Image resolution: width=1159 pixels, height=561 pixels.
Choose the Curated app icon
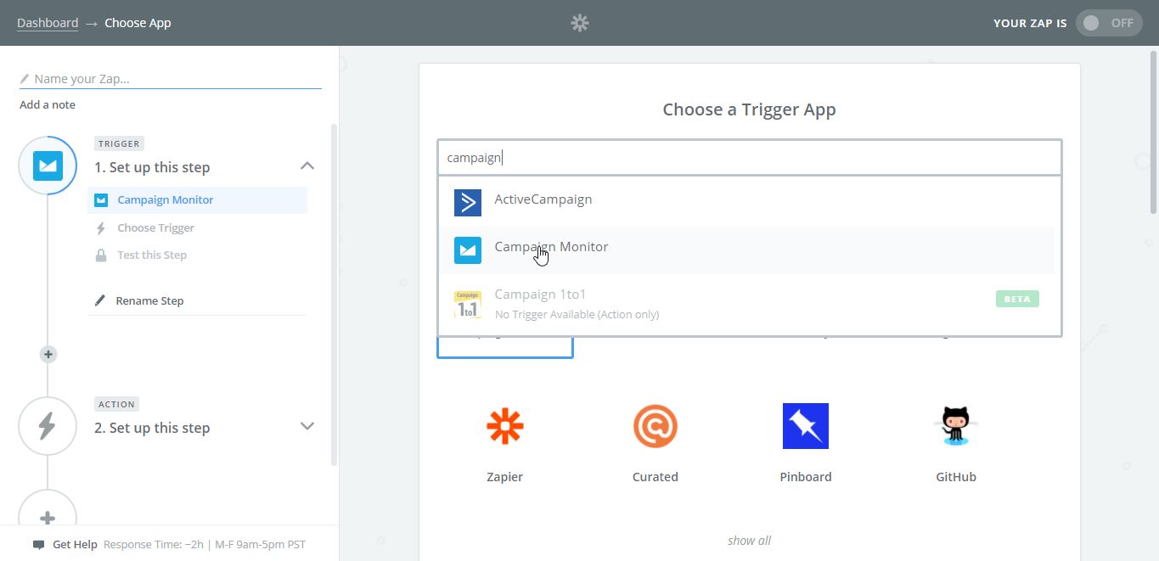tap(655, 426)
